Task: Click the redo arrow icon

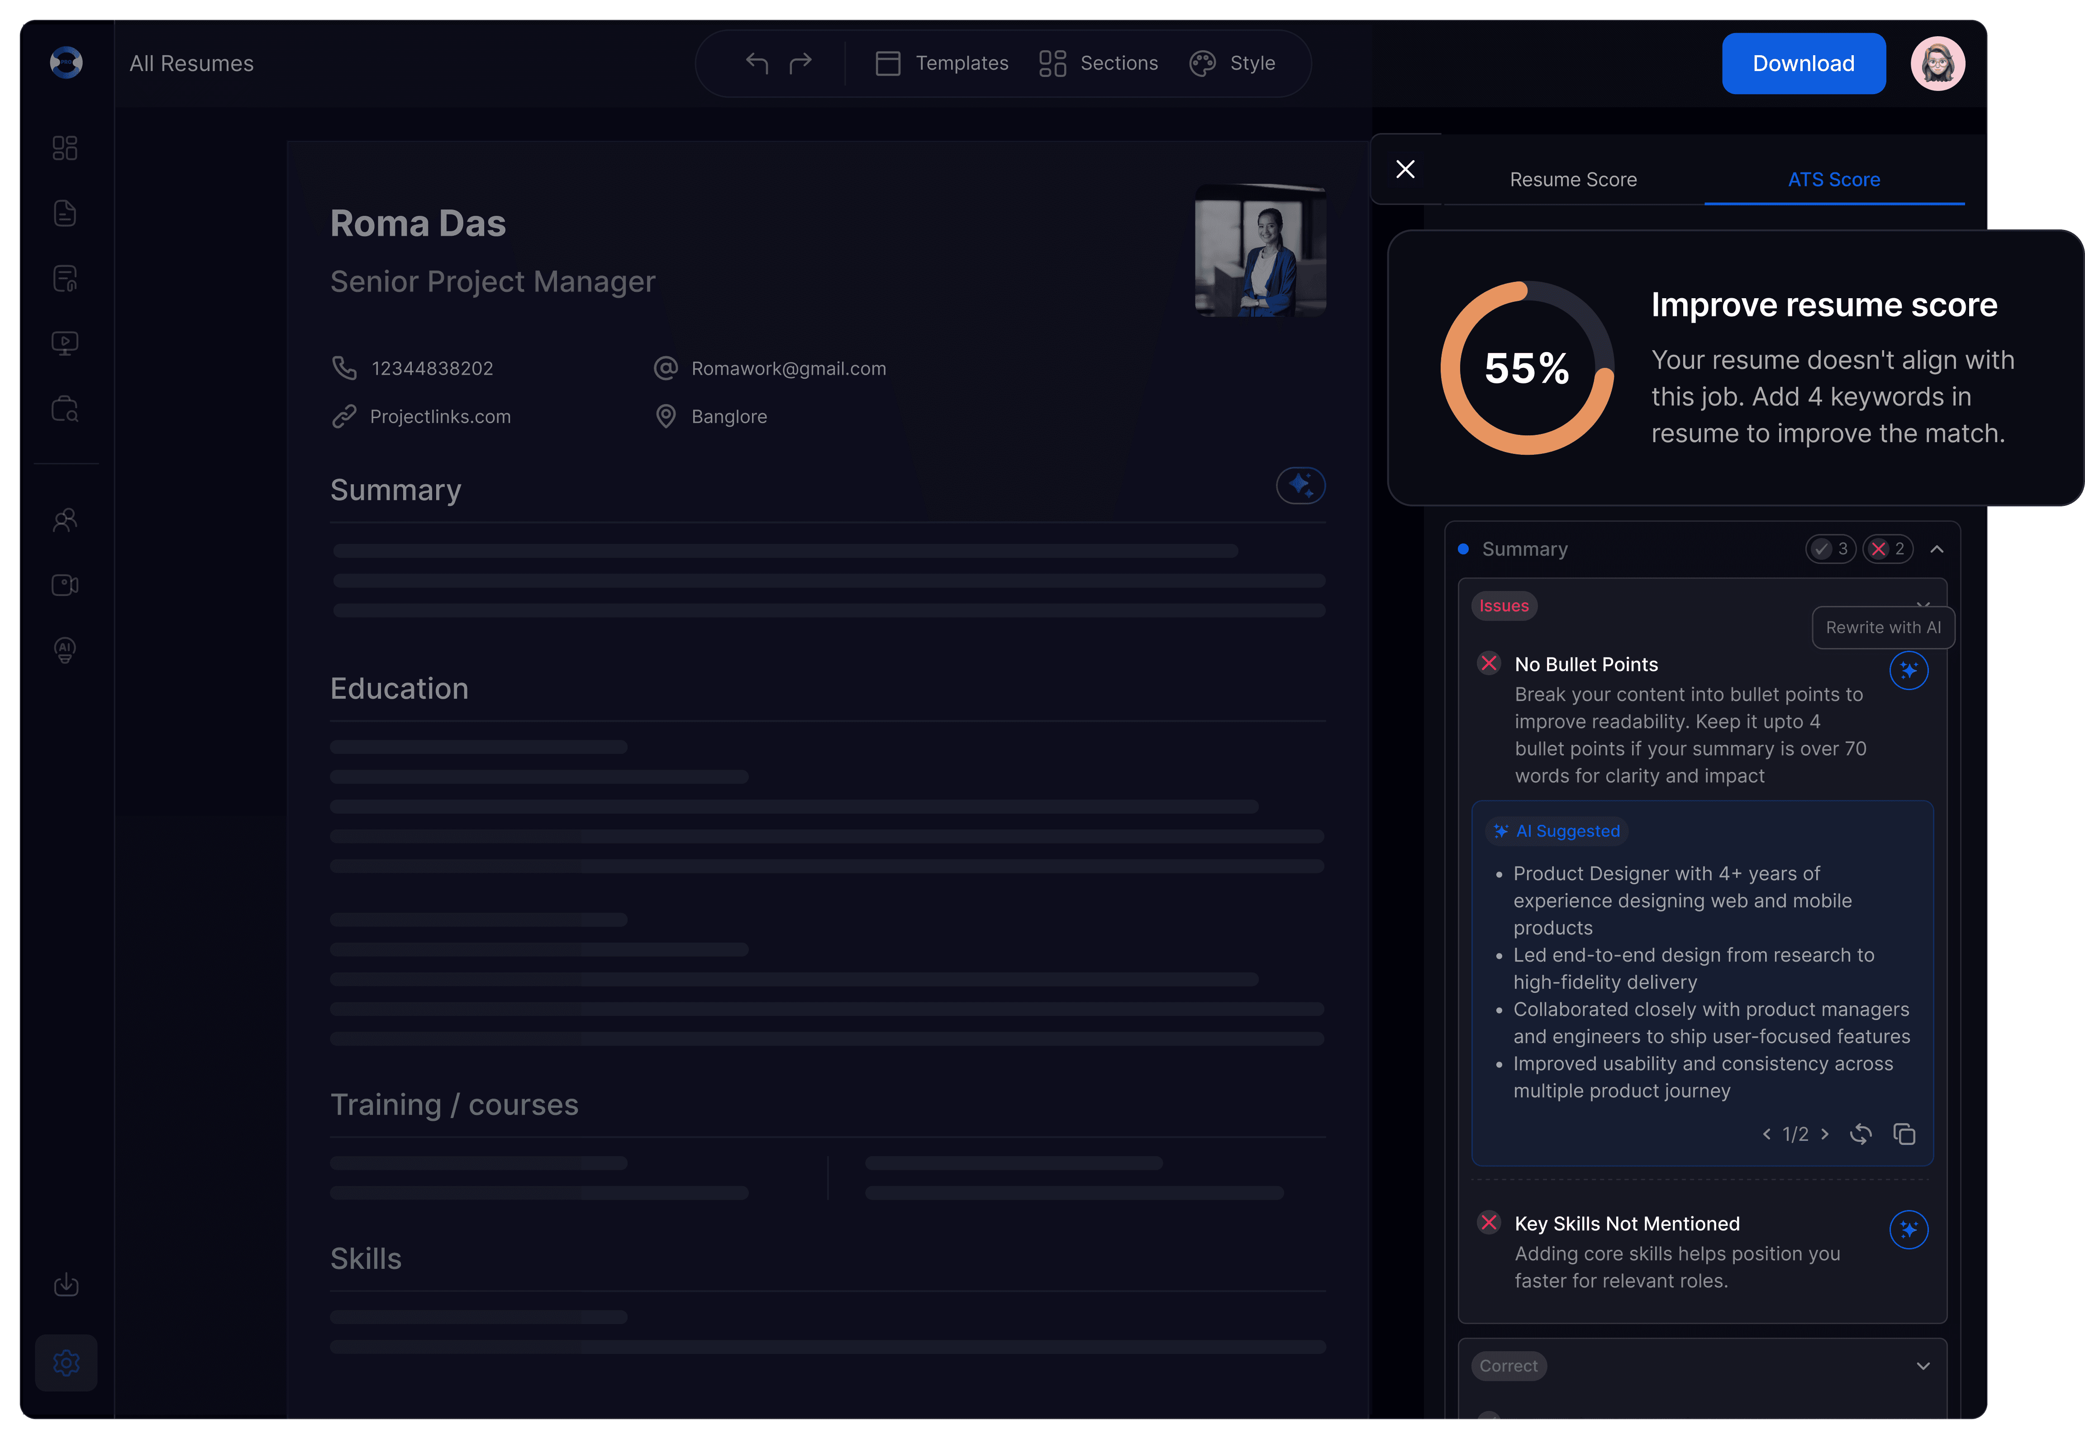Action: point(800,63)
